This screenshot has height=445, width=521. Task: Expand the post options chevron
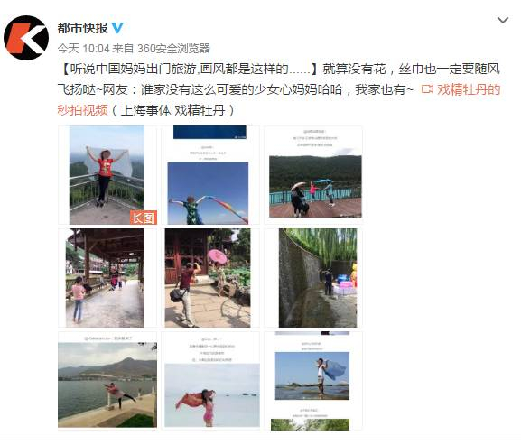(503, 20)
